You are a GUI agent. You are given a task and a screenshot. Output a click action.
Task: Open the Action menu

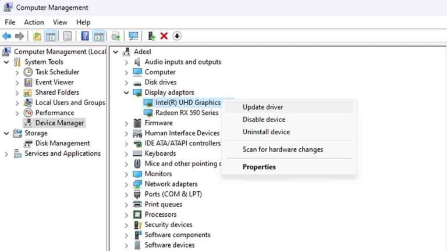point(34,22)
